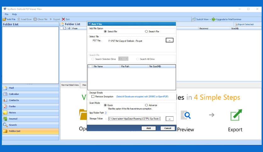The image size is (263, 152).
Task: Select the Search Selected Drive radio
Action: [x=93, y=59]
